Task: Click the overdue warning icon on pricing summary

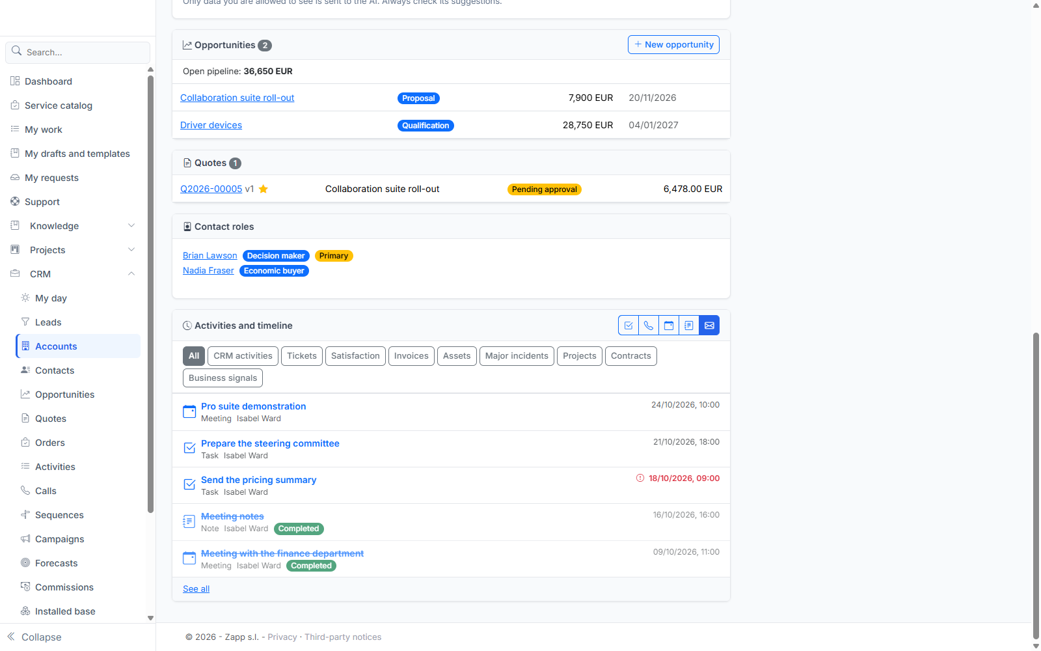Action: 640,478
